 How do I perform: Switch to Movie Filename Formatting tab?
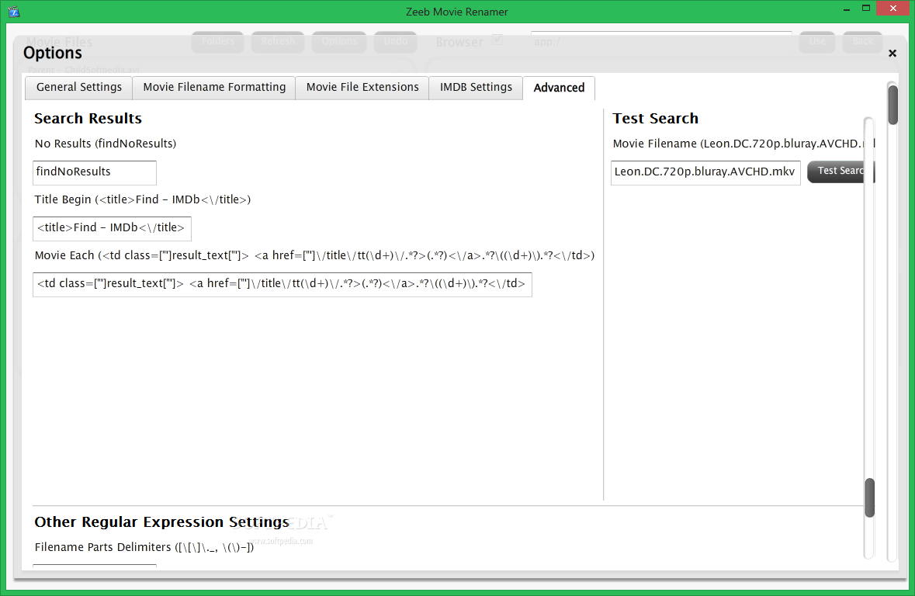tap(214, 88)
